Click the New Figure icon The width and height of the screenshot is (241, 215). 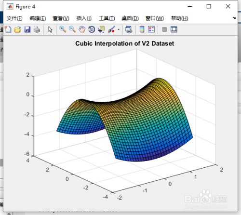pyautogui.click(x=8, y=29)
